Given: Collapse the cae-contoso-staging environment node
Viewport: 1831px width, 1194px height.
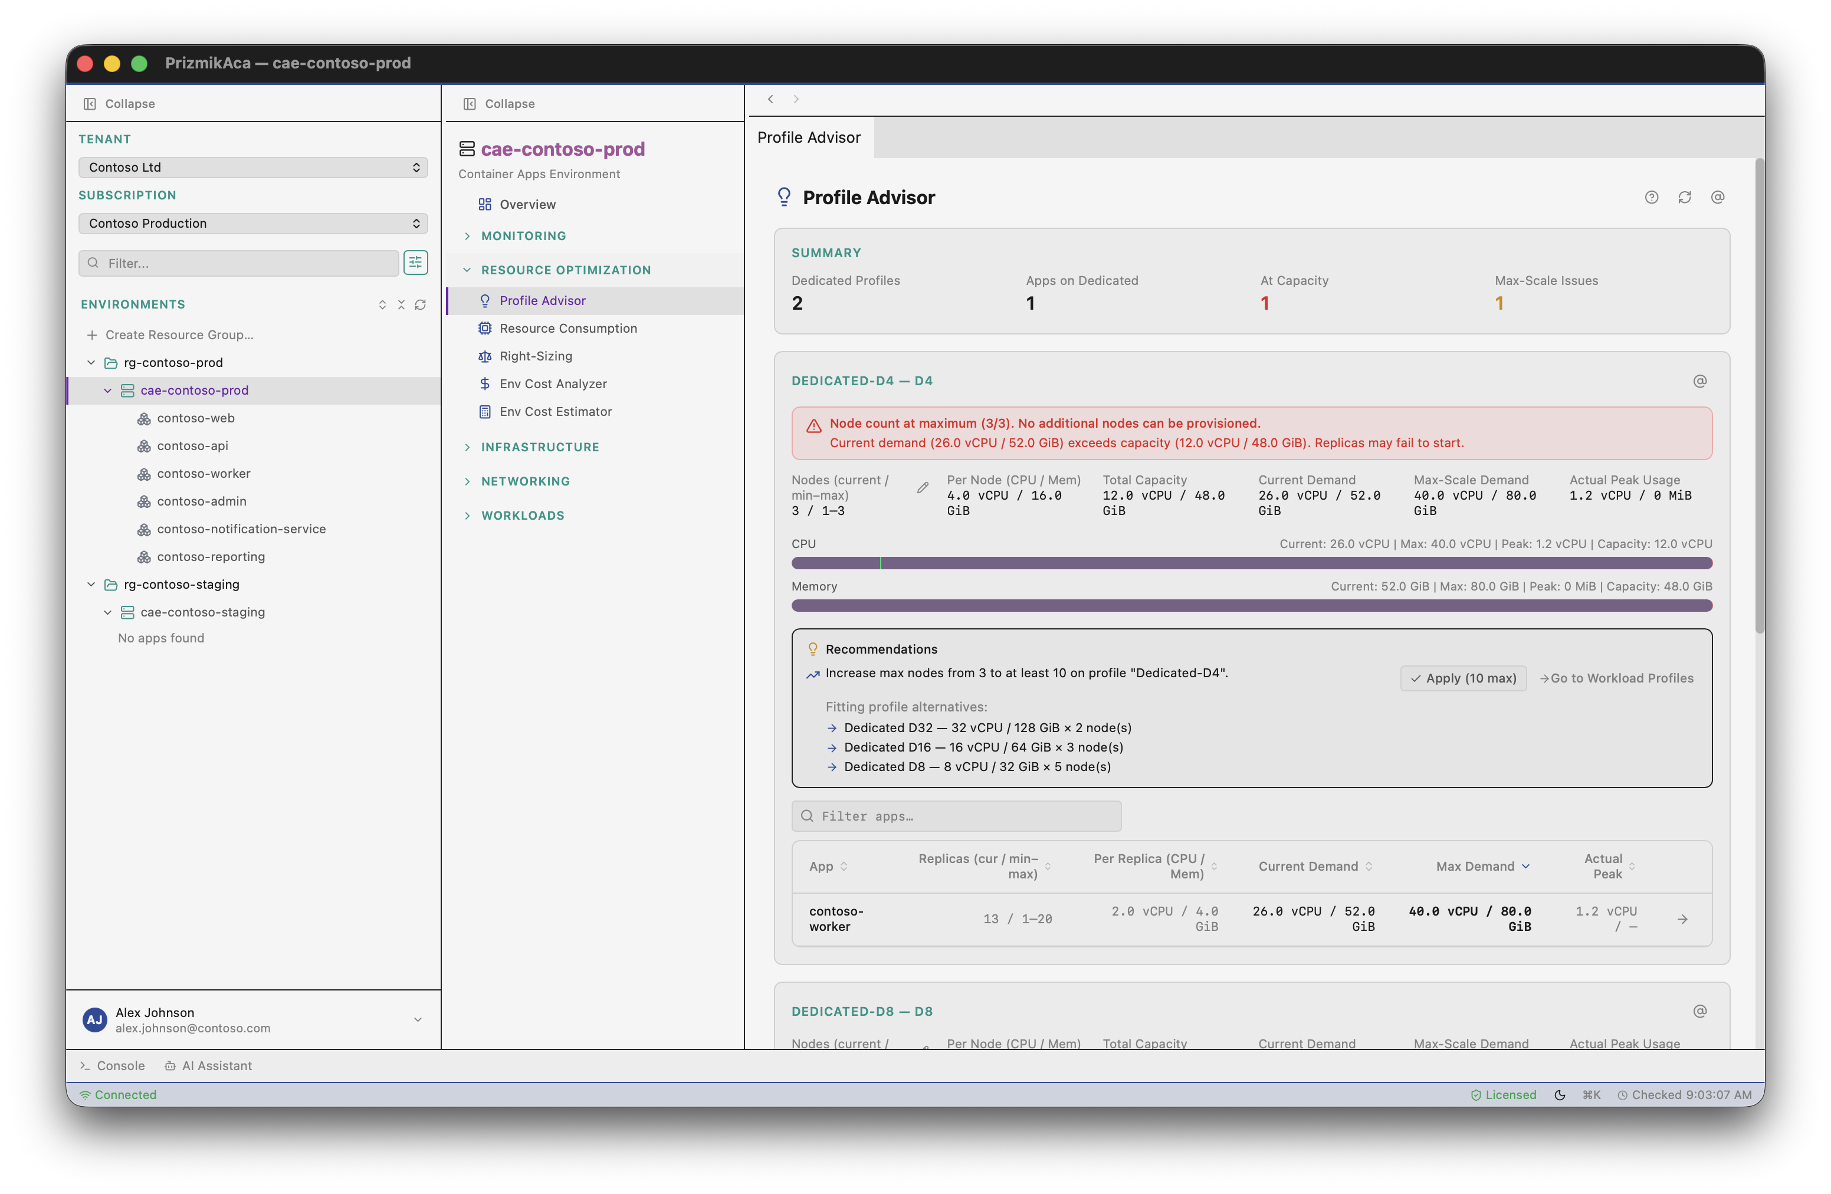Looking at the screenshot, I should click(108, 612).
